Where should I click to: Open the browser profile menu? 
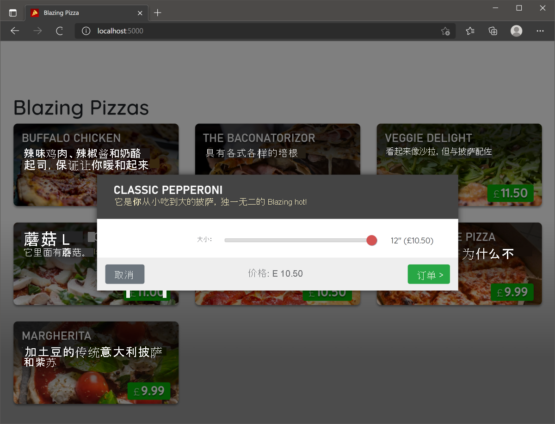(516, 31)
